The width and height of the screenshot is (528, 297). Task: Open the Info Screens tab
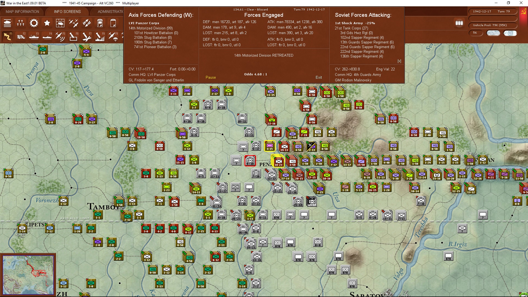[x=67, y=12]
